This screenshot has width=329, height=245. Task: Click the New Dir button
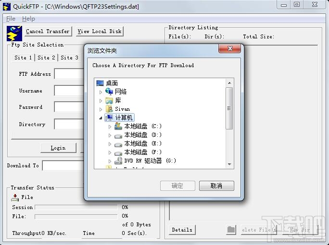click(300, 230)
